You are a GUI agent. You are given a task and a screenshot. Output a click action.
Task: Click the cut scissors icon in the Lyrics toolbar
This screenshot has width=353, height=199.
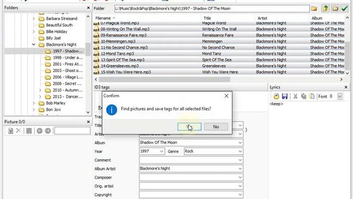pyautogui.click(x=296, y=96)
